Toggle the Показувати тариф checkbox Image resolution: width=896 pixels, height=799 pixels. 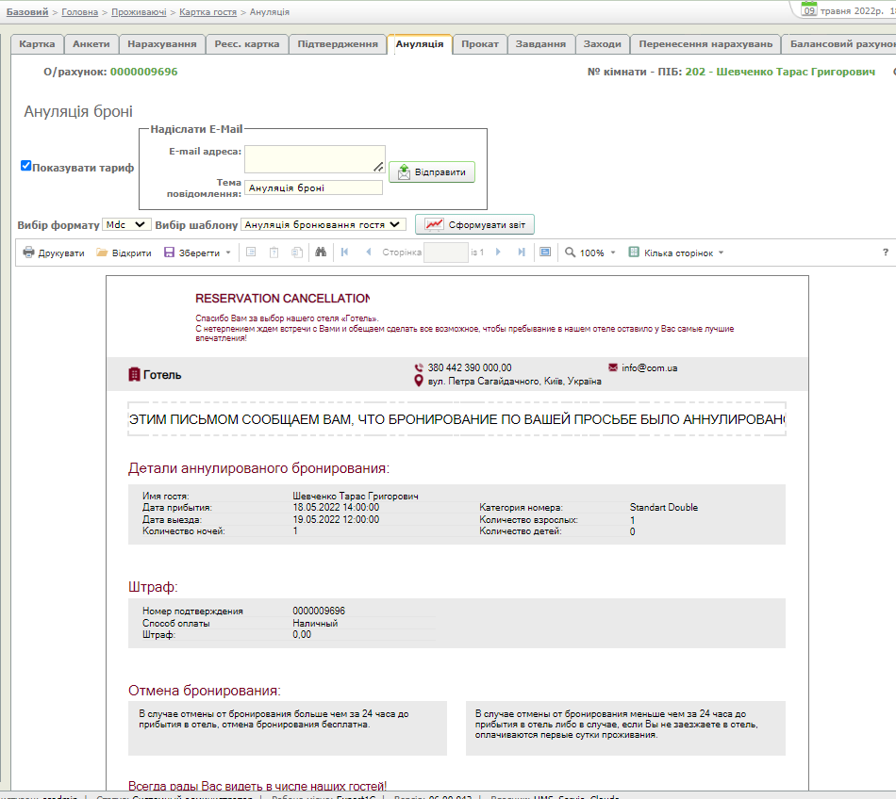point(26,166)
